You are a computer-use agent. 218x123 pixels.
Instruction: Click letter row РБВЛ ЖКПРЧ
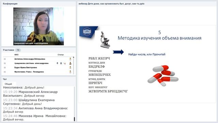tap(99, 58)
